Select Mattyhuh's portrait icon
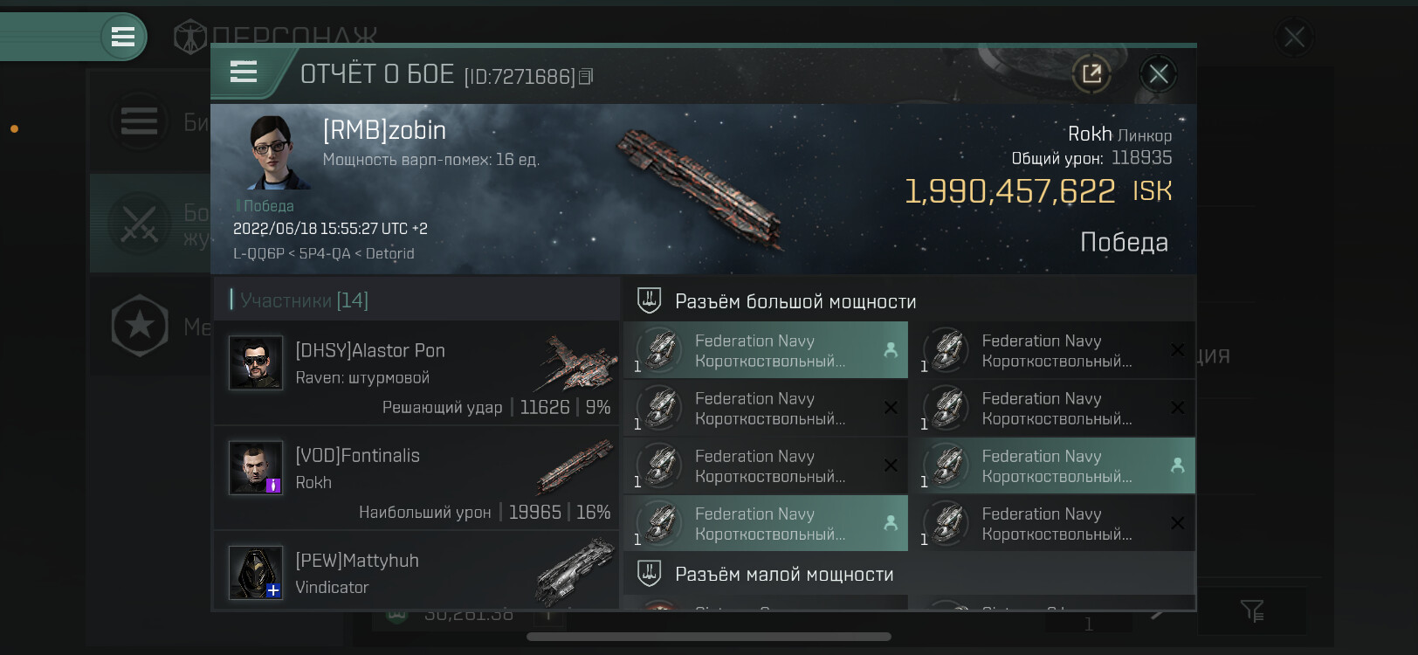This screenshot has height=655, width=1418. point(256,572)
